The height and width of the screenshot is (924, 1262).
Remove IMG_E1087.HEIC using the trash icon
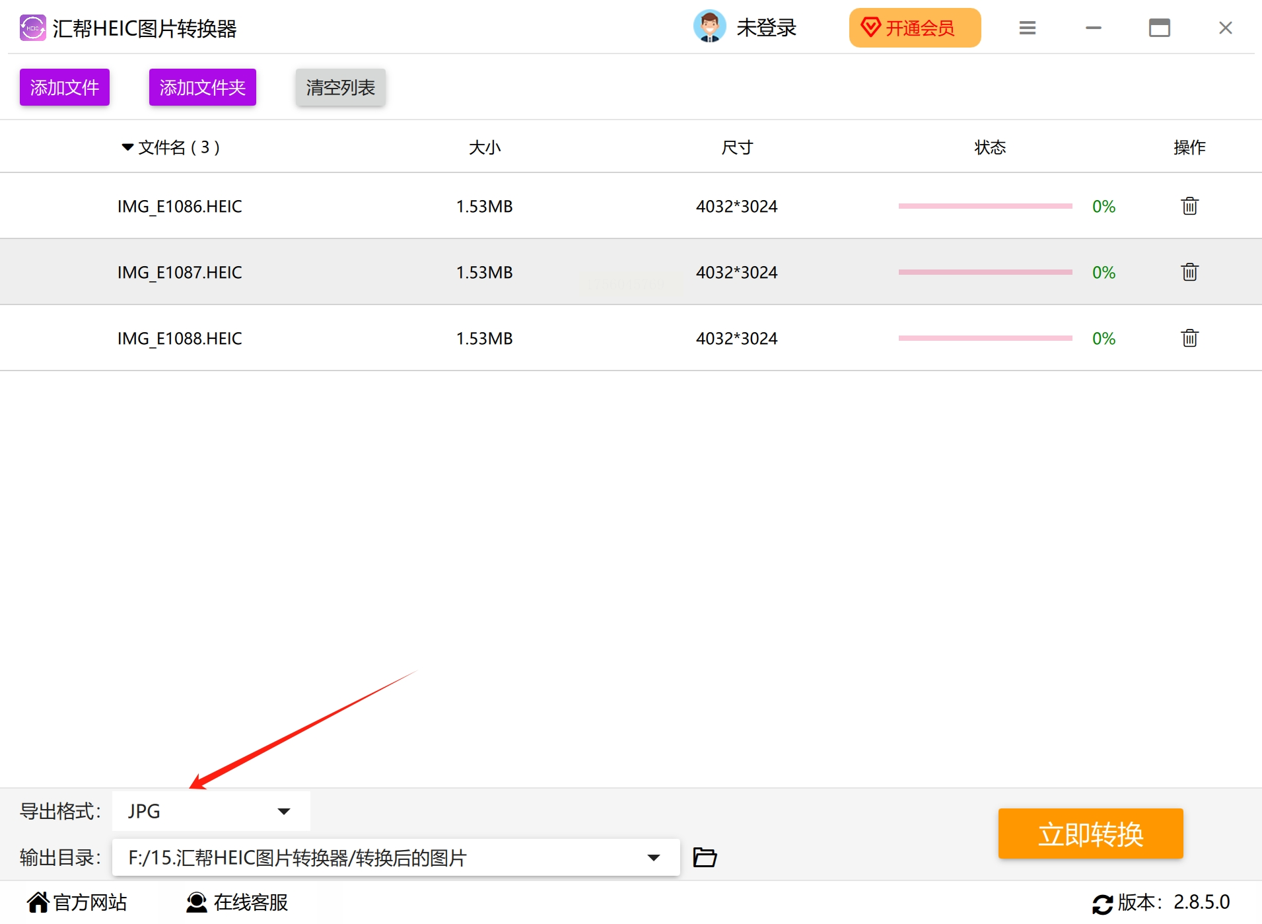[1189, 272]
